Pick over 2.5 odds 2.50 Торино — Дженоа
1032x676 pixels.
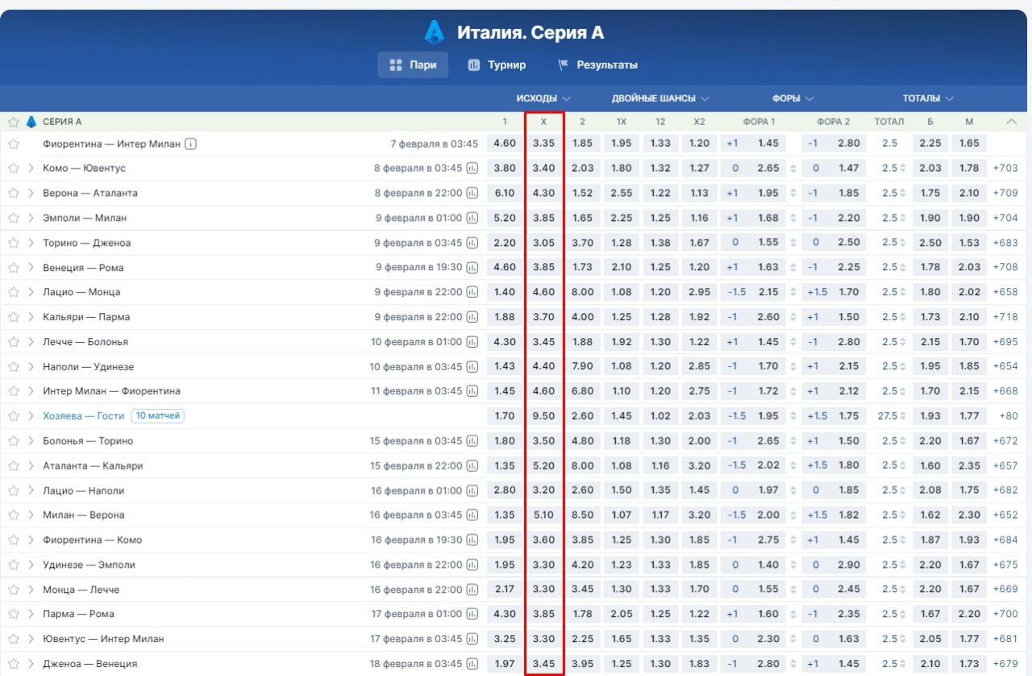pyautogui.click(x=930, y=243)
